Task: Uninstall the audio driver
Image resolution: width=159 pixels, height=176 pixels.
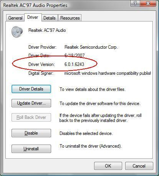Action: [31, 149]
